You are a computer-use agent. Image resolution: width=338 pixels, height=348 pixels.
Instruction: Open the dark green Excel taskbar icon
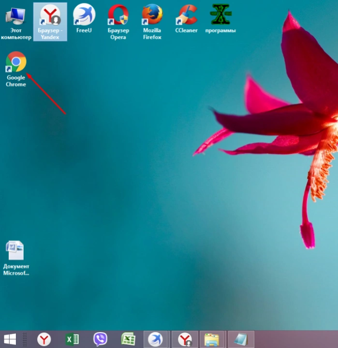(x=72, y=339)
